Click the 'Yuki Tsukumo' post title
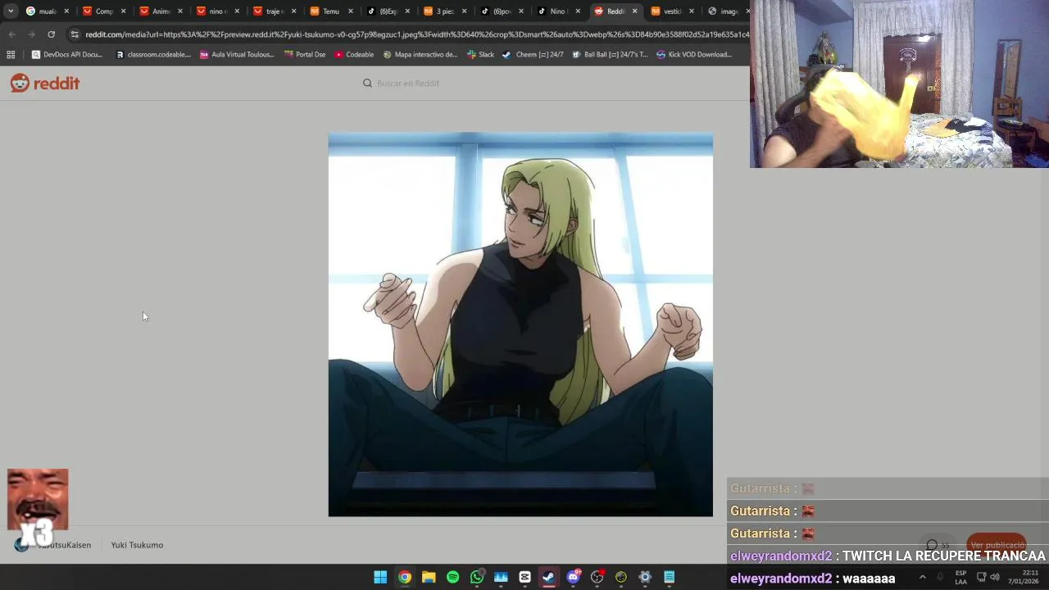The height and width of the screenshot is (590, 1049). point(137,545)
